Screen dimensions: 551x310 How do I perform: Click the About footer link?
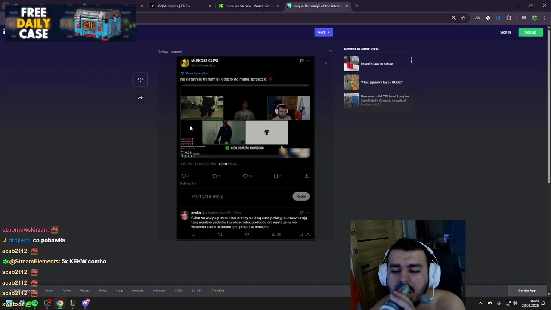click(x=49, y=291)
